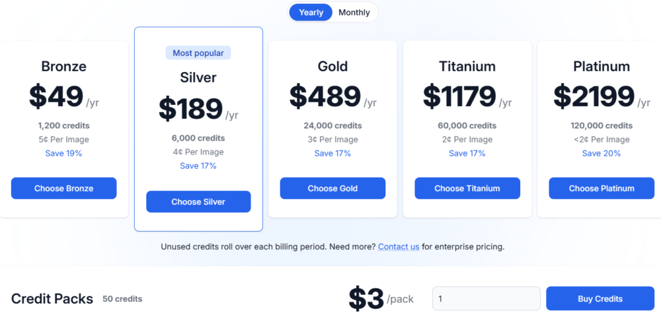Hit the Choose Platinum button
Screen dimensions: 661x322
pos(602,188)
